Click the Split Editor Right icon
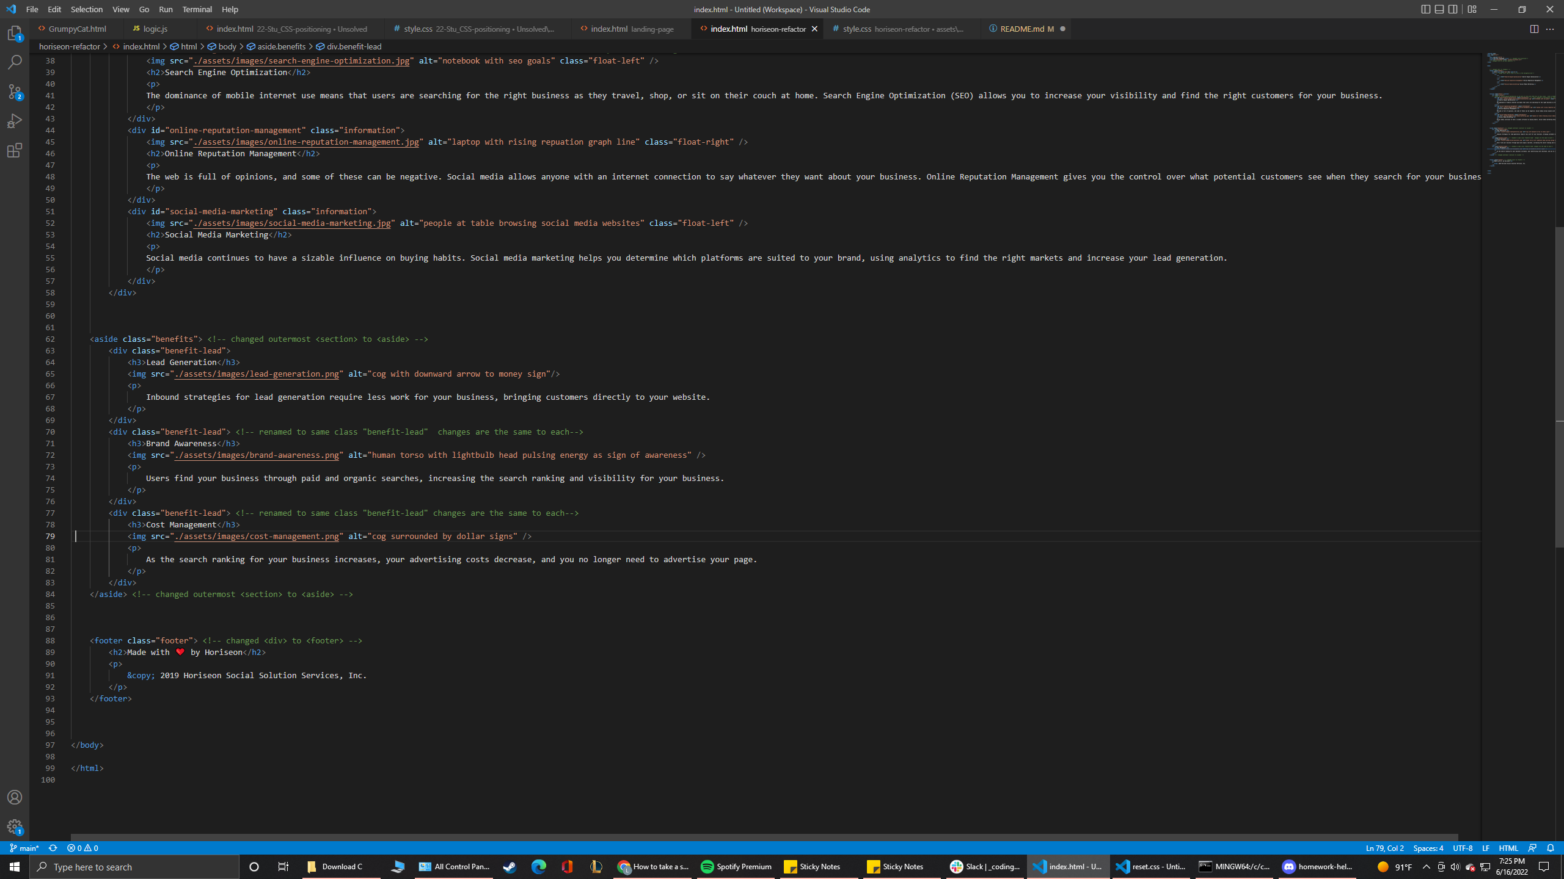This screenshot has width=1564, height=879. tap(1534, 29)
